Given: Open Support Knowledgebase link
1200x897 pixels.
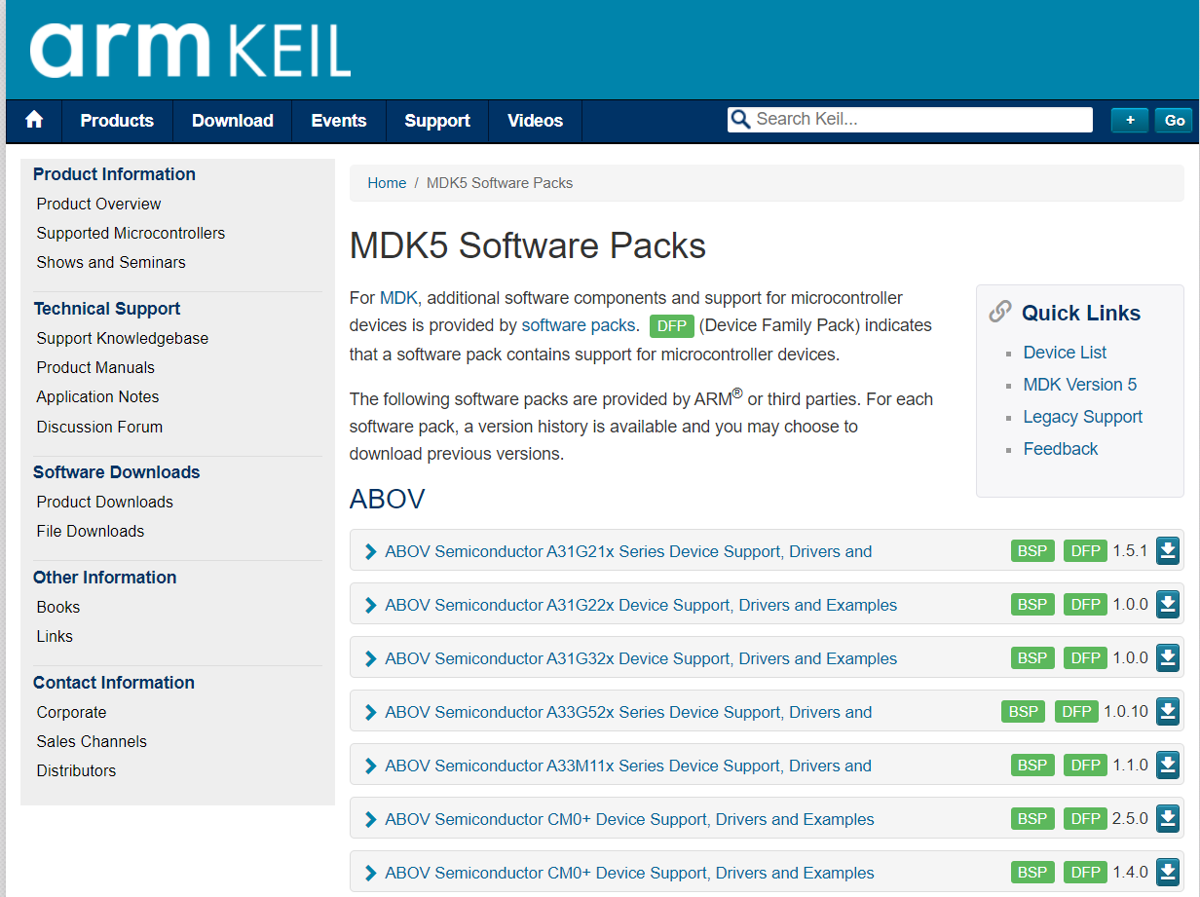Looking at the screenshot, I should (123, 338).
